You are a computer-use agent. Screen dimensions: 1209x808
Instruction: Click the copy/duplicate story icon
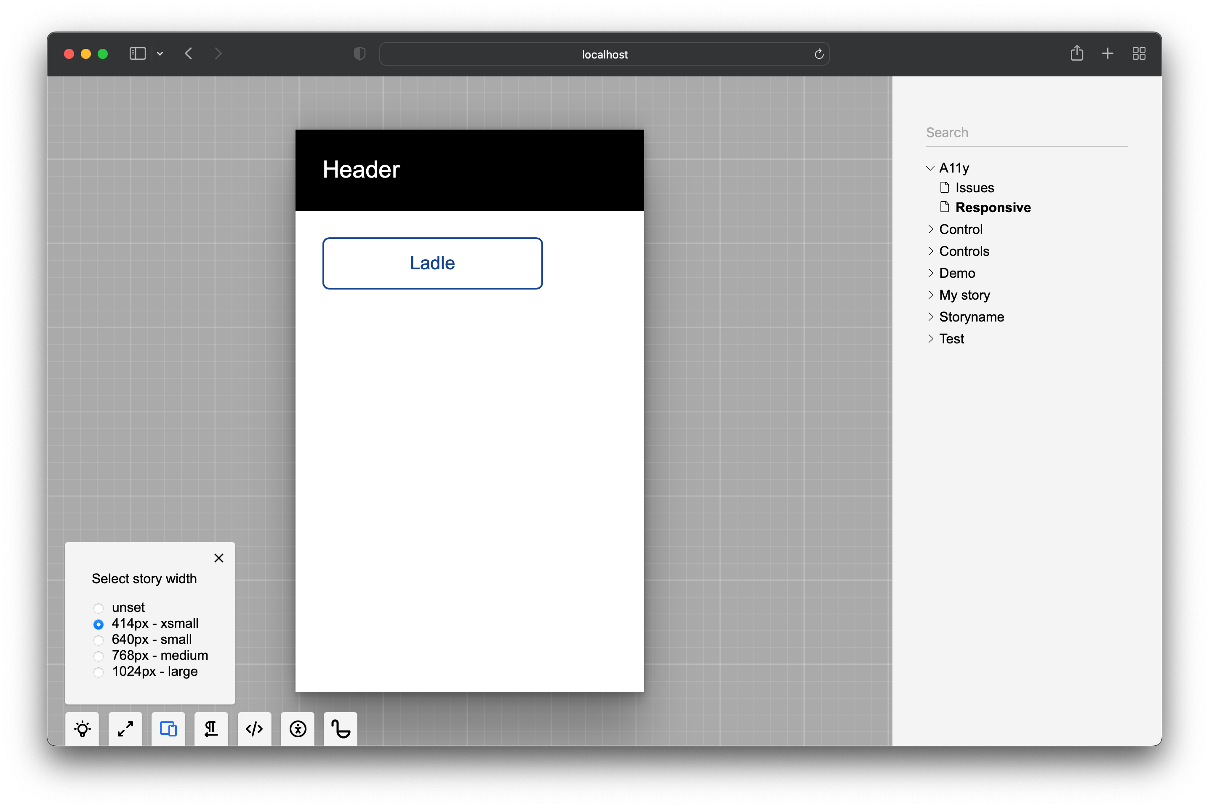pyautogui.click(x=168, y=728)
